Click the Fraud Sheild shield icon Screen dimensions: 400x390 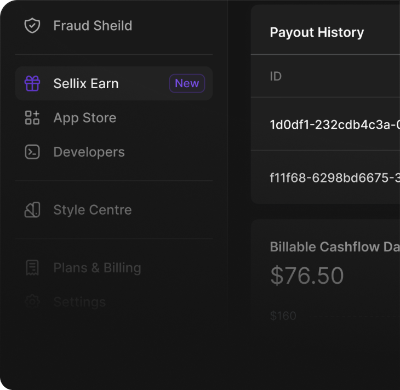32,26
